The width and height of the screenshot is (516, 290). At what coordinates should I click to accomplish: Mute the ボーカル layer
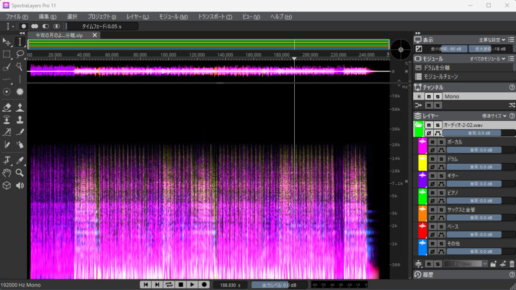(x=432, y=142)
